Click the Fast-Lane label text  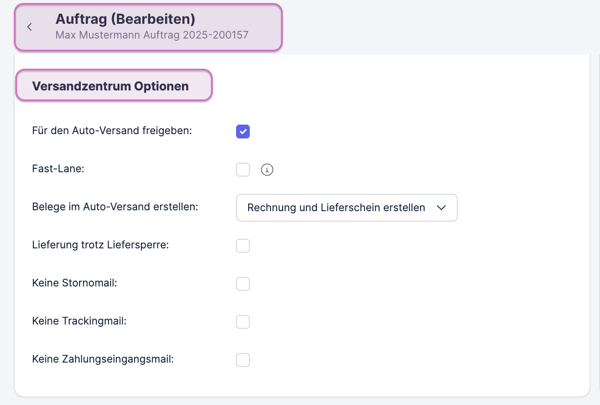pyautogui.click(x=58, y=169)
